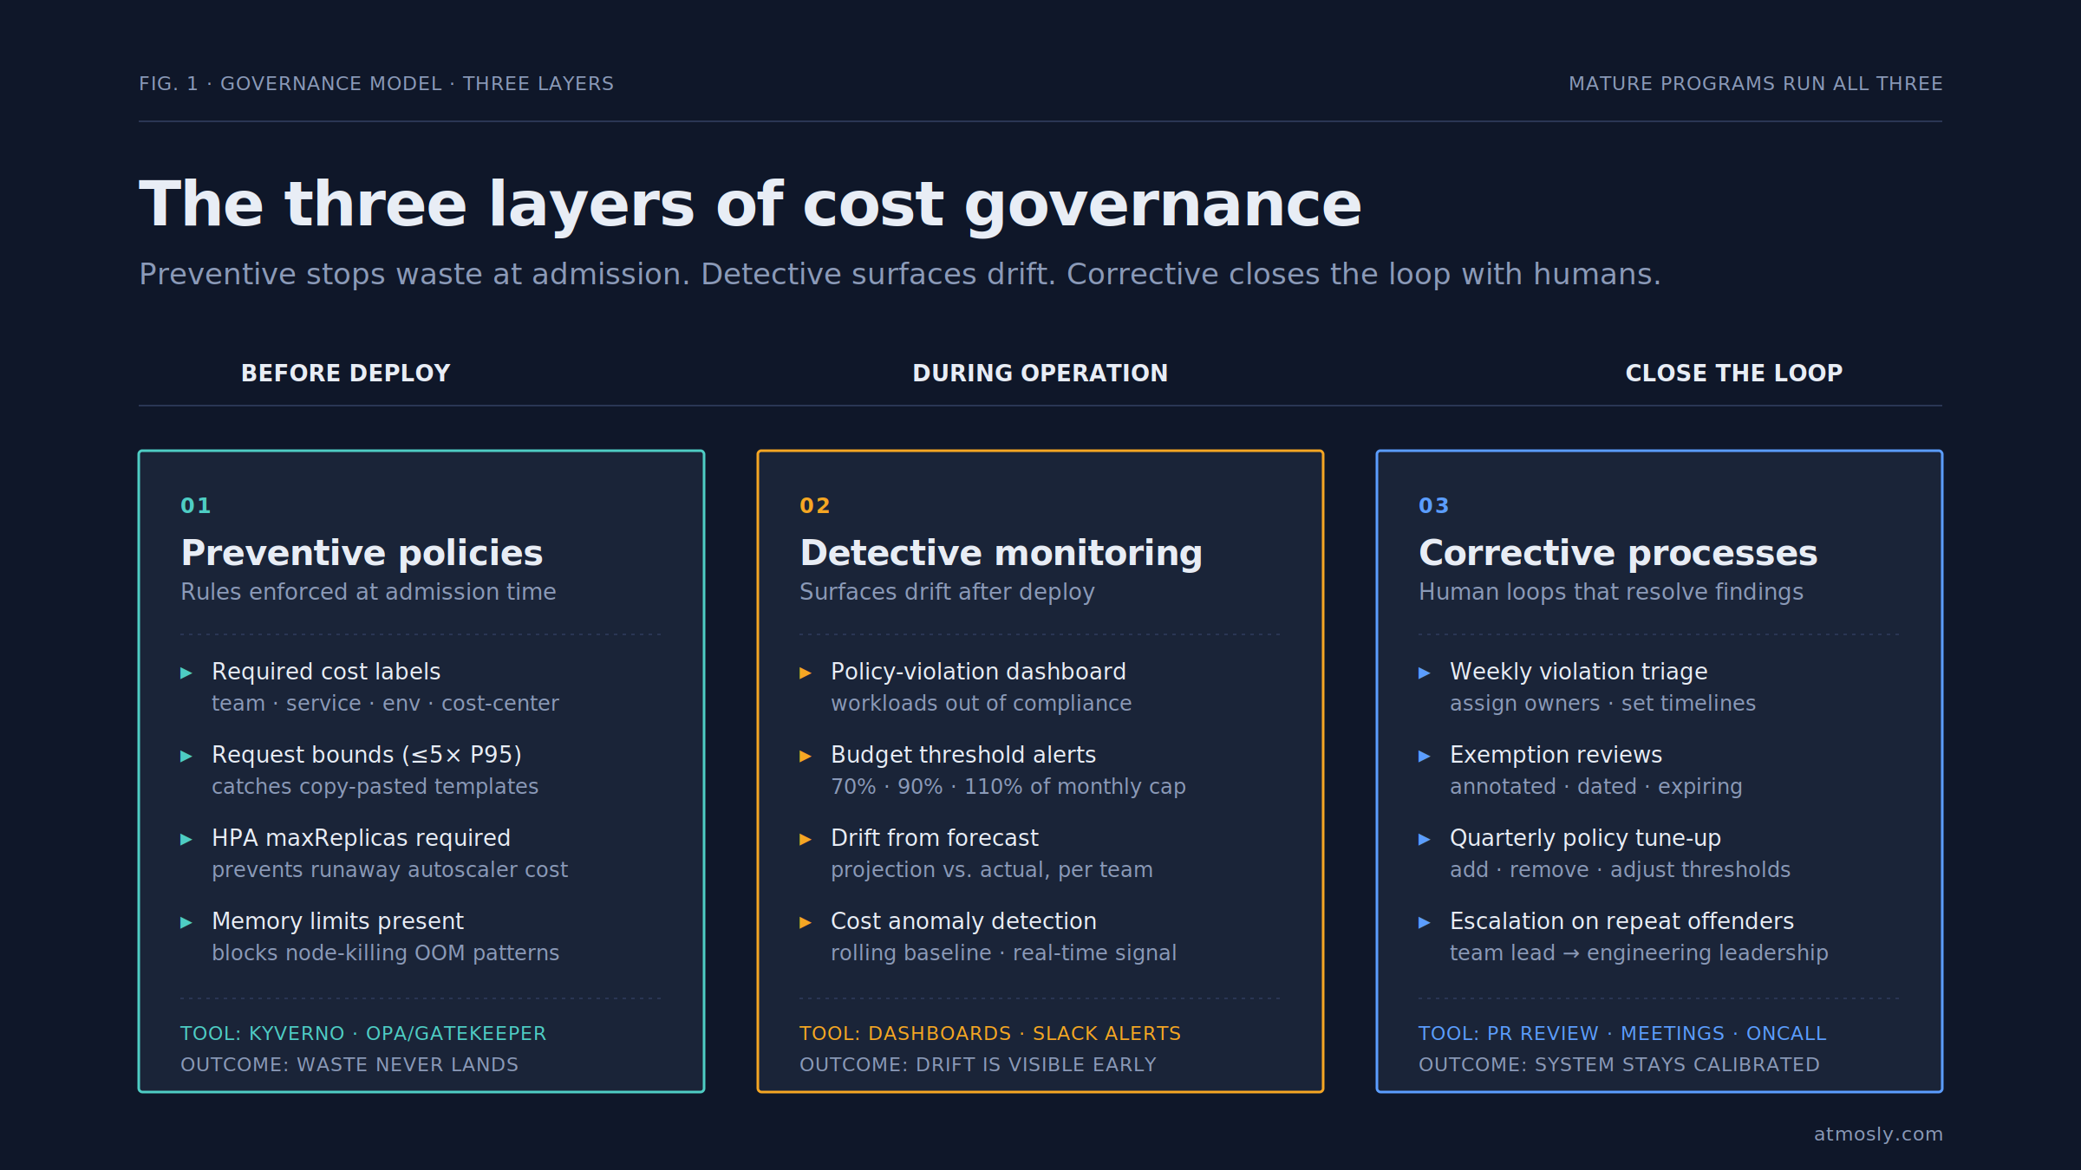Click the arrow bullet beside Weekly violation triage
This screenshot has width=2081, height=1170.
click(x=1424, y=673)
